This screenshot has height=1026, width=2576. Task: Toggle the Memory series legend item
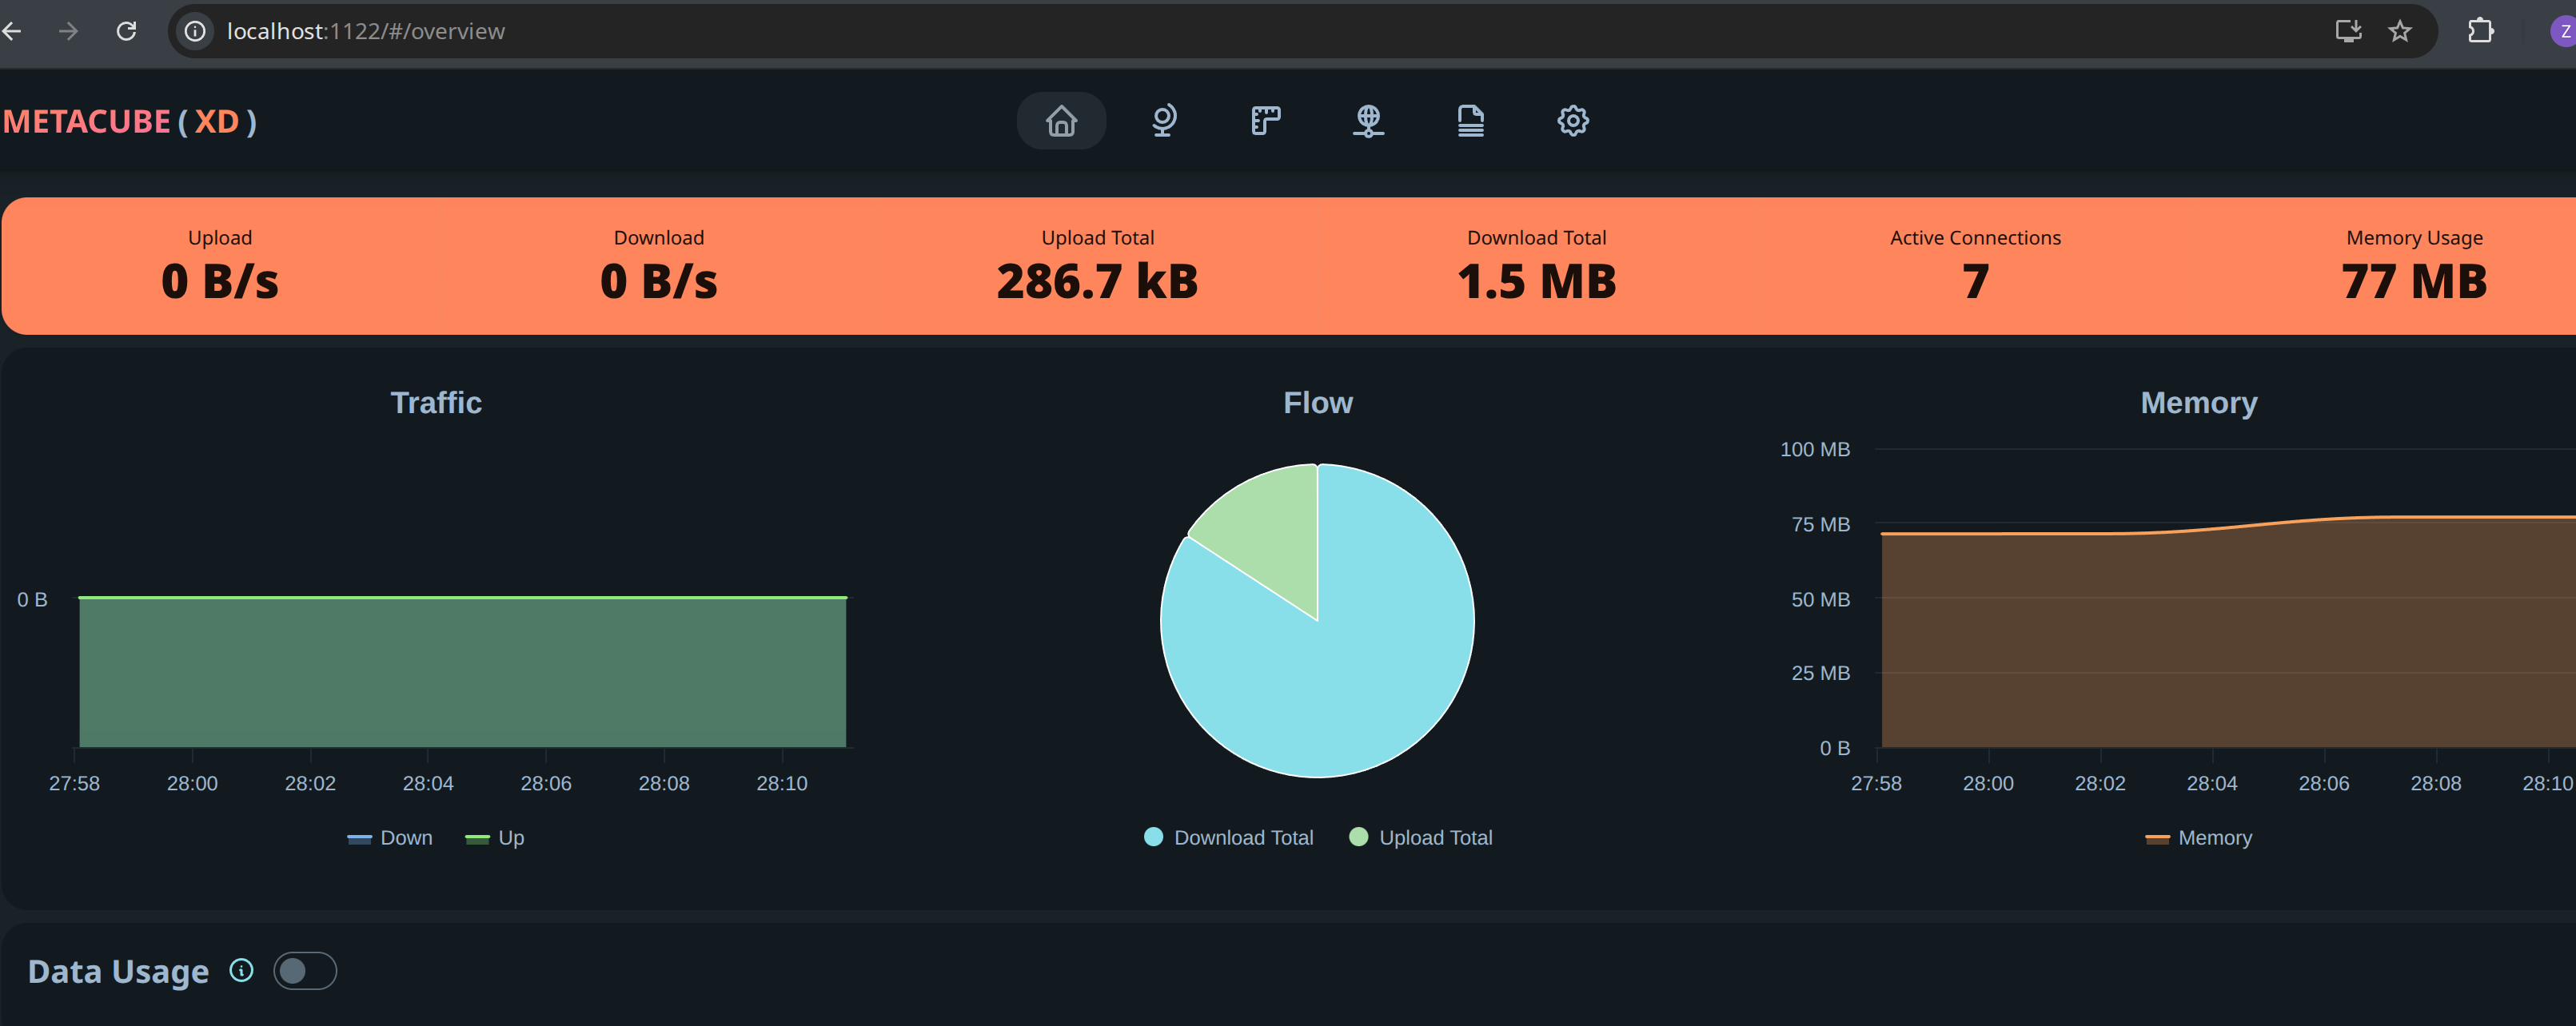[x=2198, y=838]
